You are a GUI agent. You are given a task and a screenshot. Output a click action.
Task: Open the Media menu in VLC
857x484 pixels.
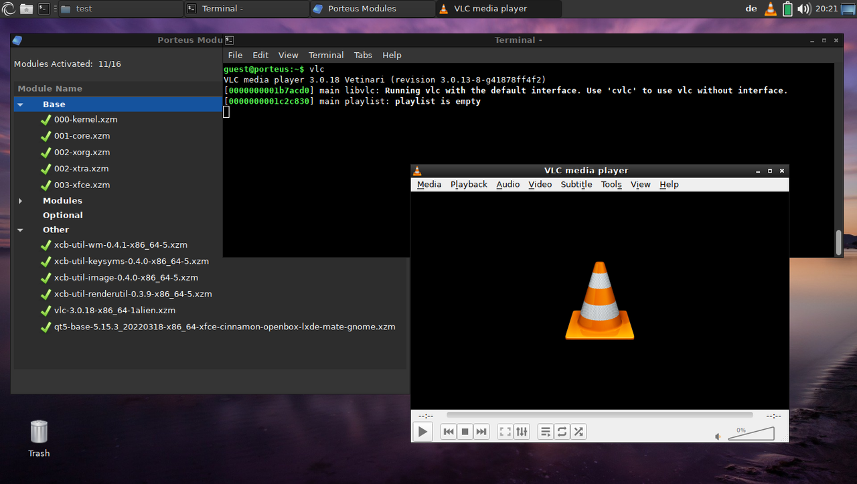click(429, 184)
